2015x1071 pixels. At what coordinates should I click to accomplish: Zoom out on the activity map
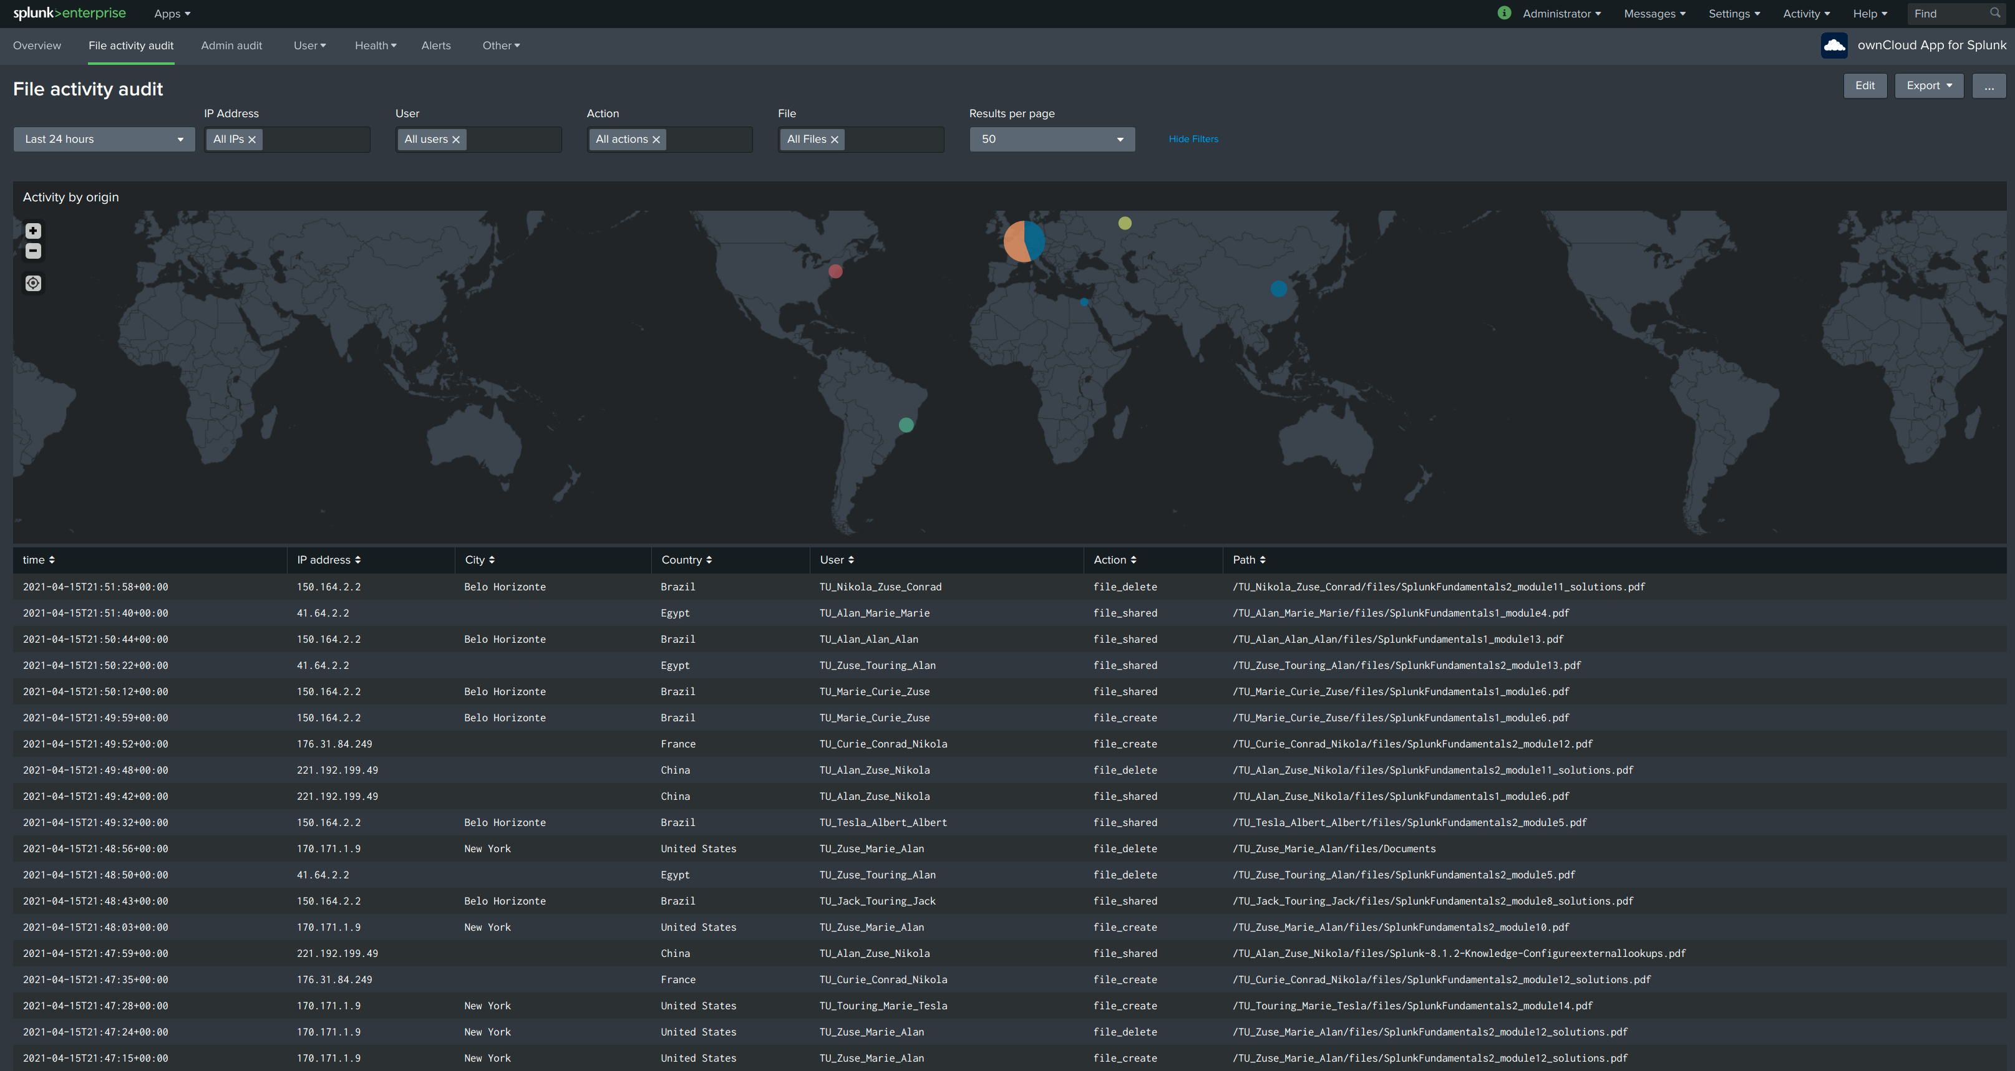pos(33,251)
